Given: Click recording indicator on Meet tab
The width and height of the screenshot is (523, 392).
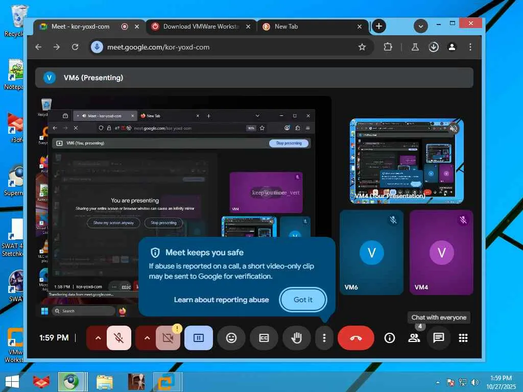Looking at the screenshot, I should [125, 27].
